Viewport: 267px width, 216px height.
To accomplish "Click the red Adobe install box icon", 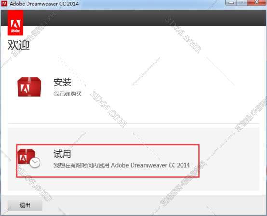I will [29, 87].
